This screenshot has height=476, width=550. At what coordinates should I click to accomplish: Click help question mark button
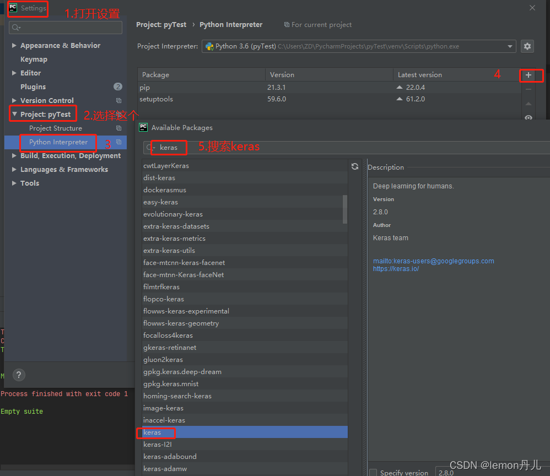(x=19, y=375)
